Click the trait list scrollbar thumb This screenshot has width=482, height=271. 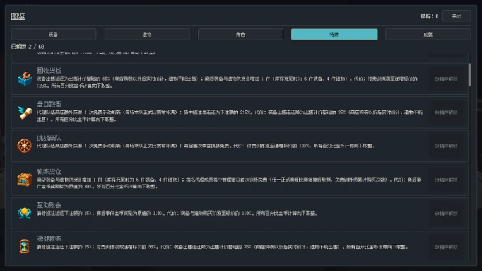pos(469,75)
